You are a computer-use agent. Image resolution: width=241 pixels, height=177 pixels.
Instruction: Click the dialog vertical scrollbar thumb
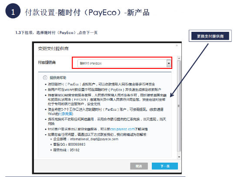pos(179,106)
